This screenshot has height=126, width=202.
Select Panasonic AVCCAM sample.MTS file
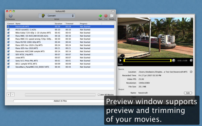coord(30,51)
